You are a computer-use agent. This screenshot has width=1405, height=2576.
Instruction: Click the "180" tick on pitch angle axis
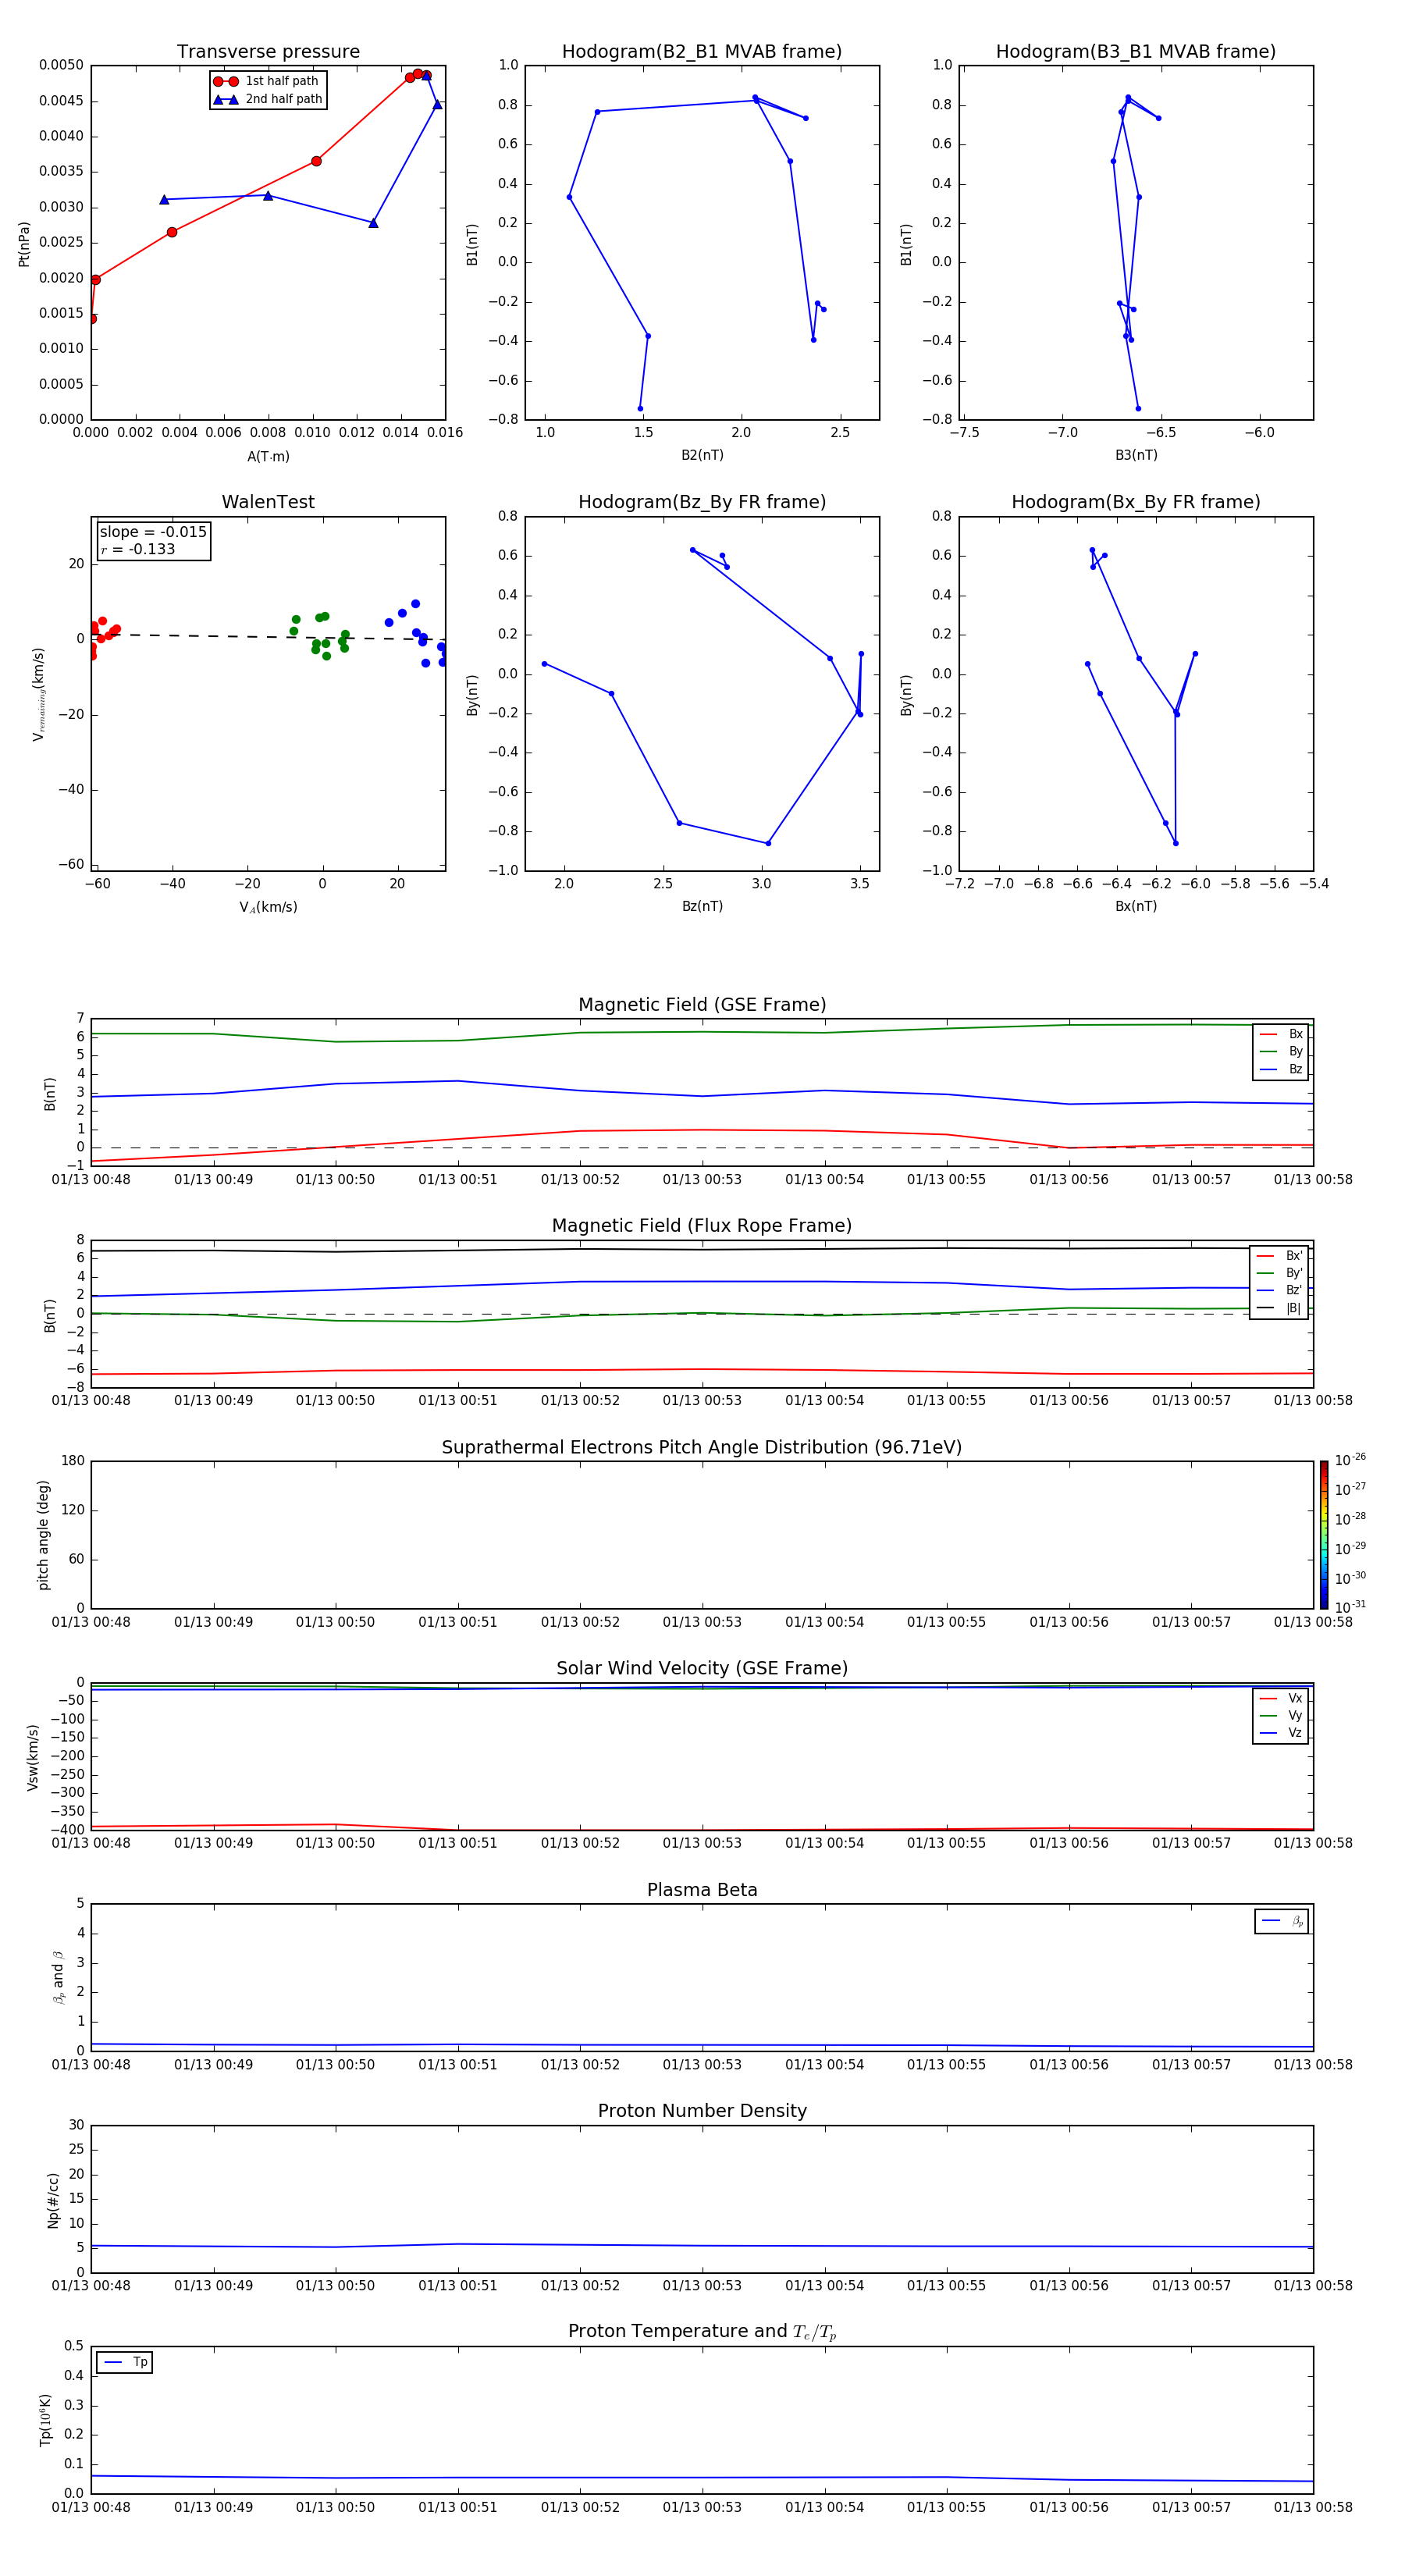[x=73, y=1461]
